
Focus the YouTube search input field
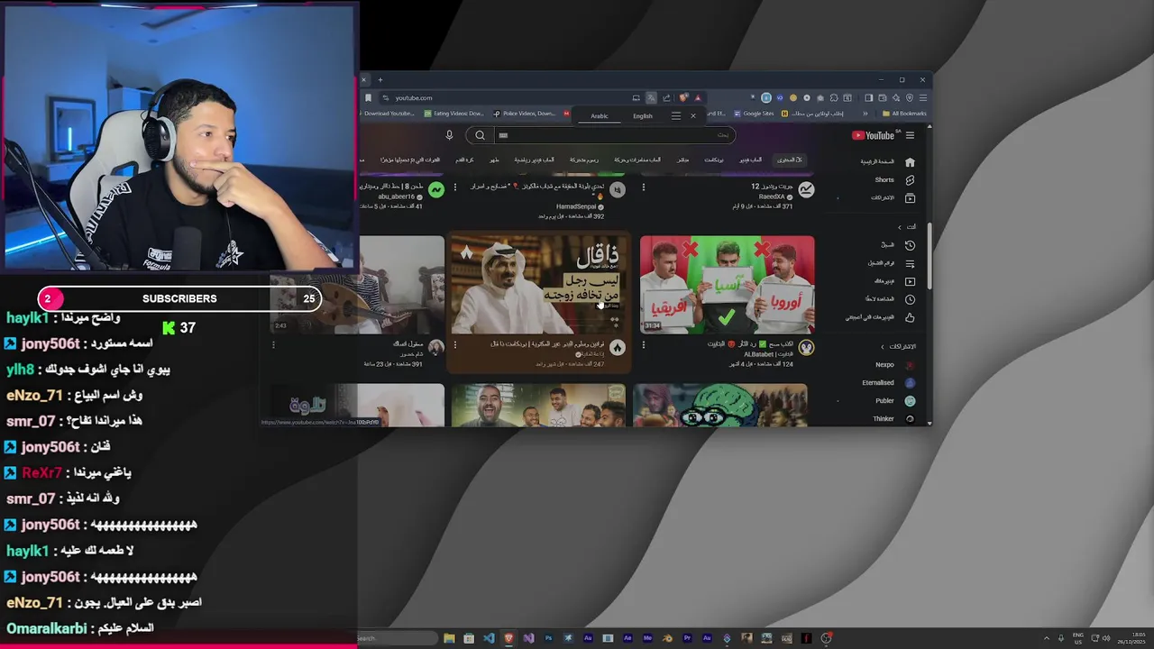click(613, 135)
